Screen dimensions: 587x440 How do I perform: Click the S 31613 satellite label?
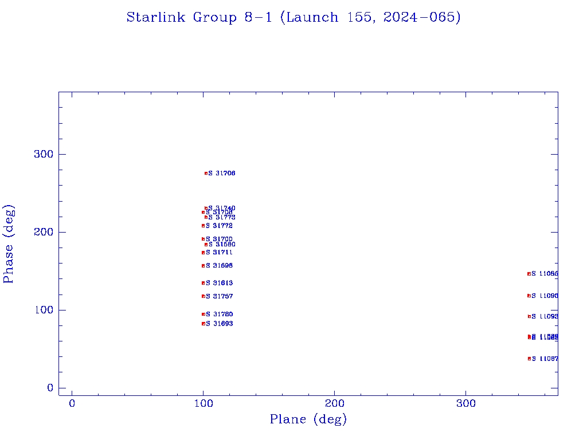pos(219,283)
